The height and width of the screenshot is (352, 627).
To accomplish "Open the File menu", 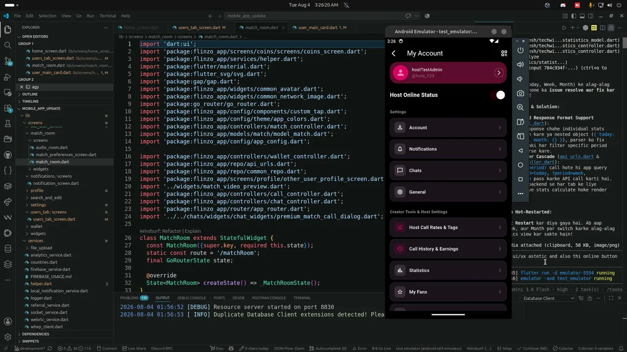I will tap(17, 16).
